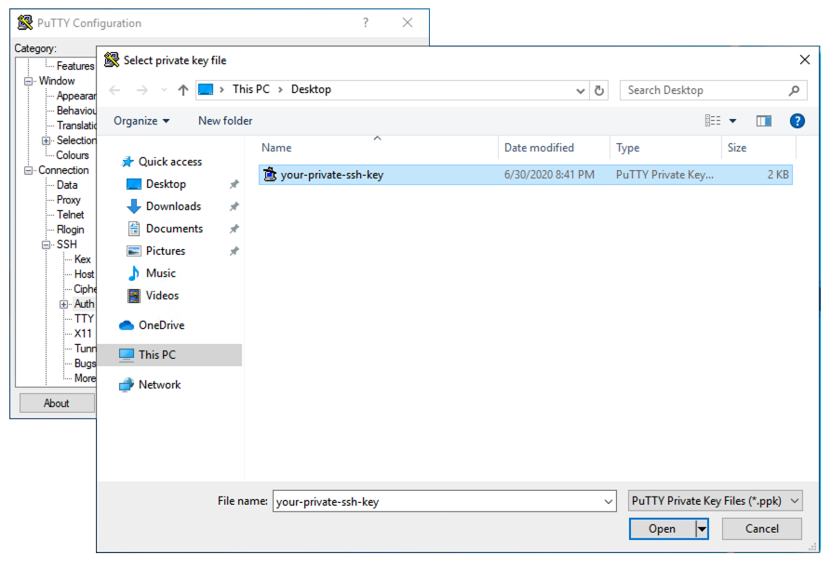Expand the File name history dropdown
Screen dimensions: 832x568
pyautogui.click(x=608, y=501)
